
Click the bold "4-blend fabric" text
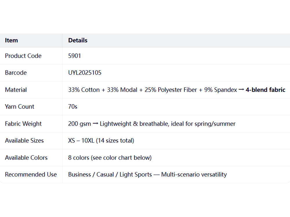265,90
